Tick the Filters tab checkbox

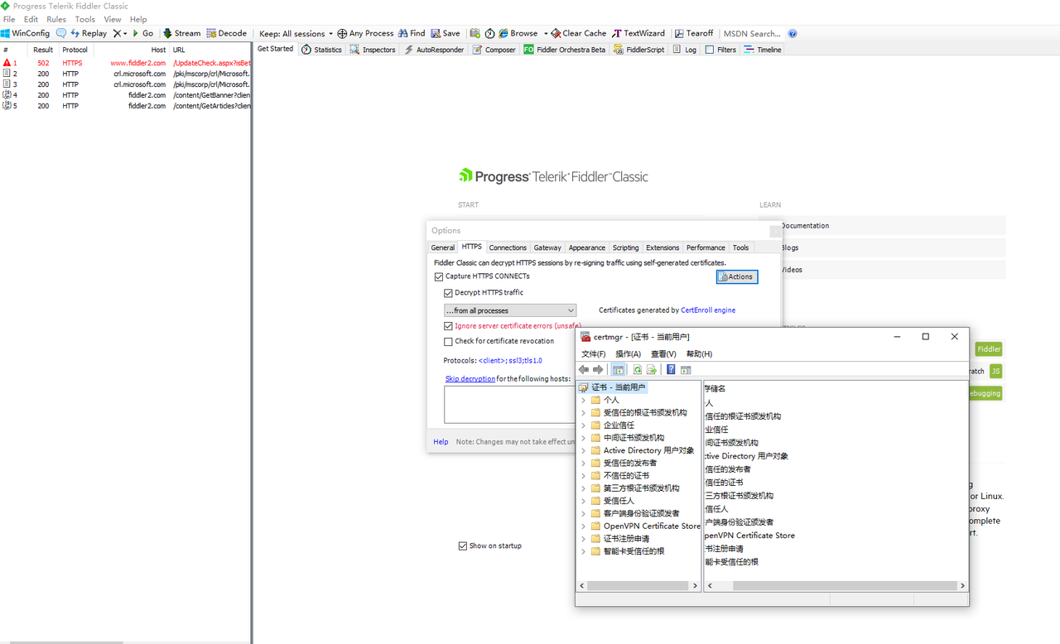pos(710,50)
